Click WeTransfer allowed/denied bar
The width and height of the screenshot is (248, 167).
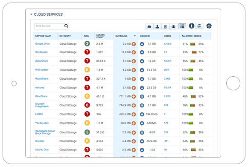pyautogui.click(x=191, y=70)
